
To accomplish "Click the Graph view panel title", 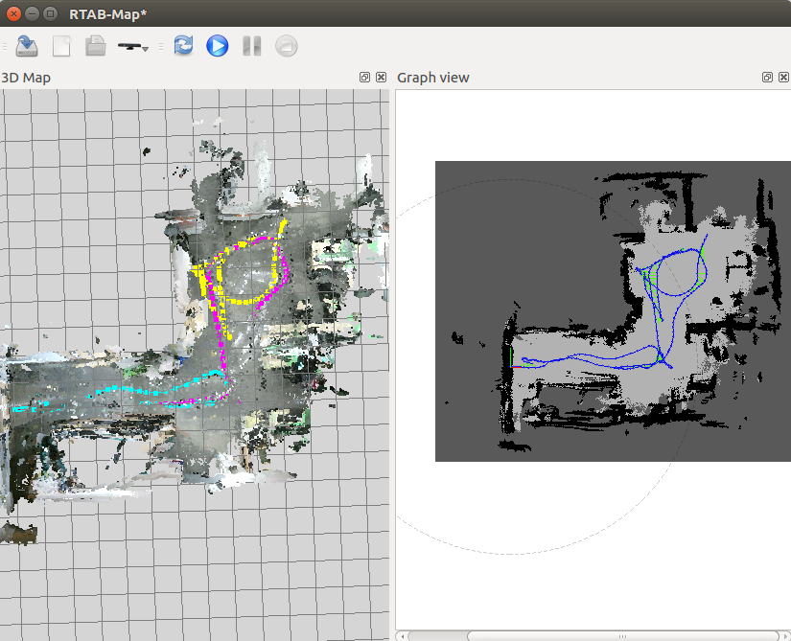I will pyautogui.click(x=433, y=77).
